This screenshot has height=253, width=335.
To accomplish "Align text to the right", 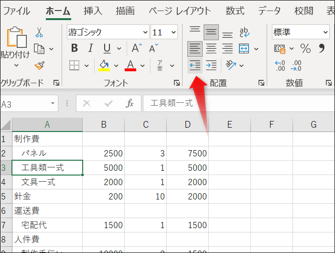I will 227,49.
